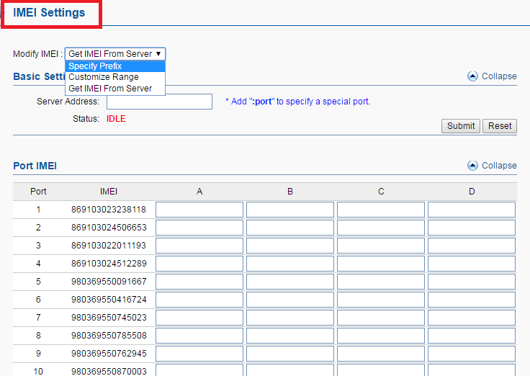Click the red IDLE status text
Image resolution: width=530 pixels, height=376 pixels.
pos(116,119)
